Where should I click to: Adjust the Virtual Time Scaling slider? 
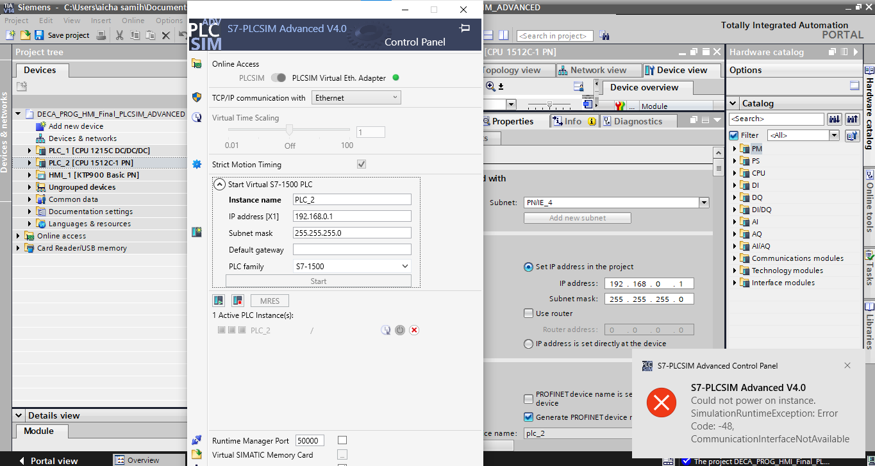click(x=290, y=129)
